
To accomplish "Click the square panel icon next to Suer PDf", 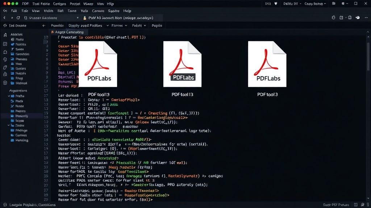I will (356, 205).
